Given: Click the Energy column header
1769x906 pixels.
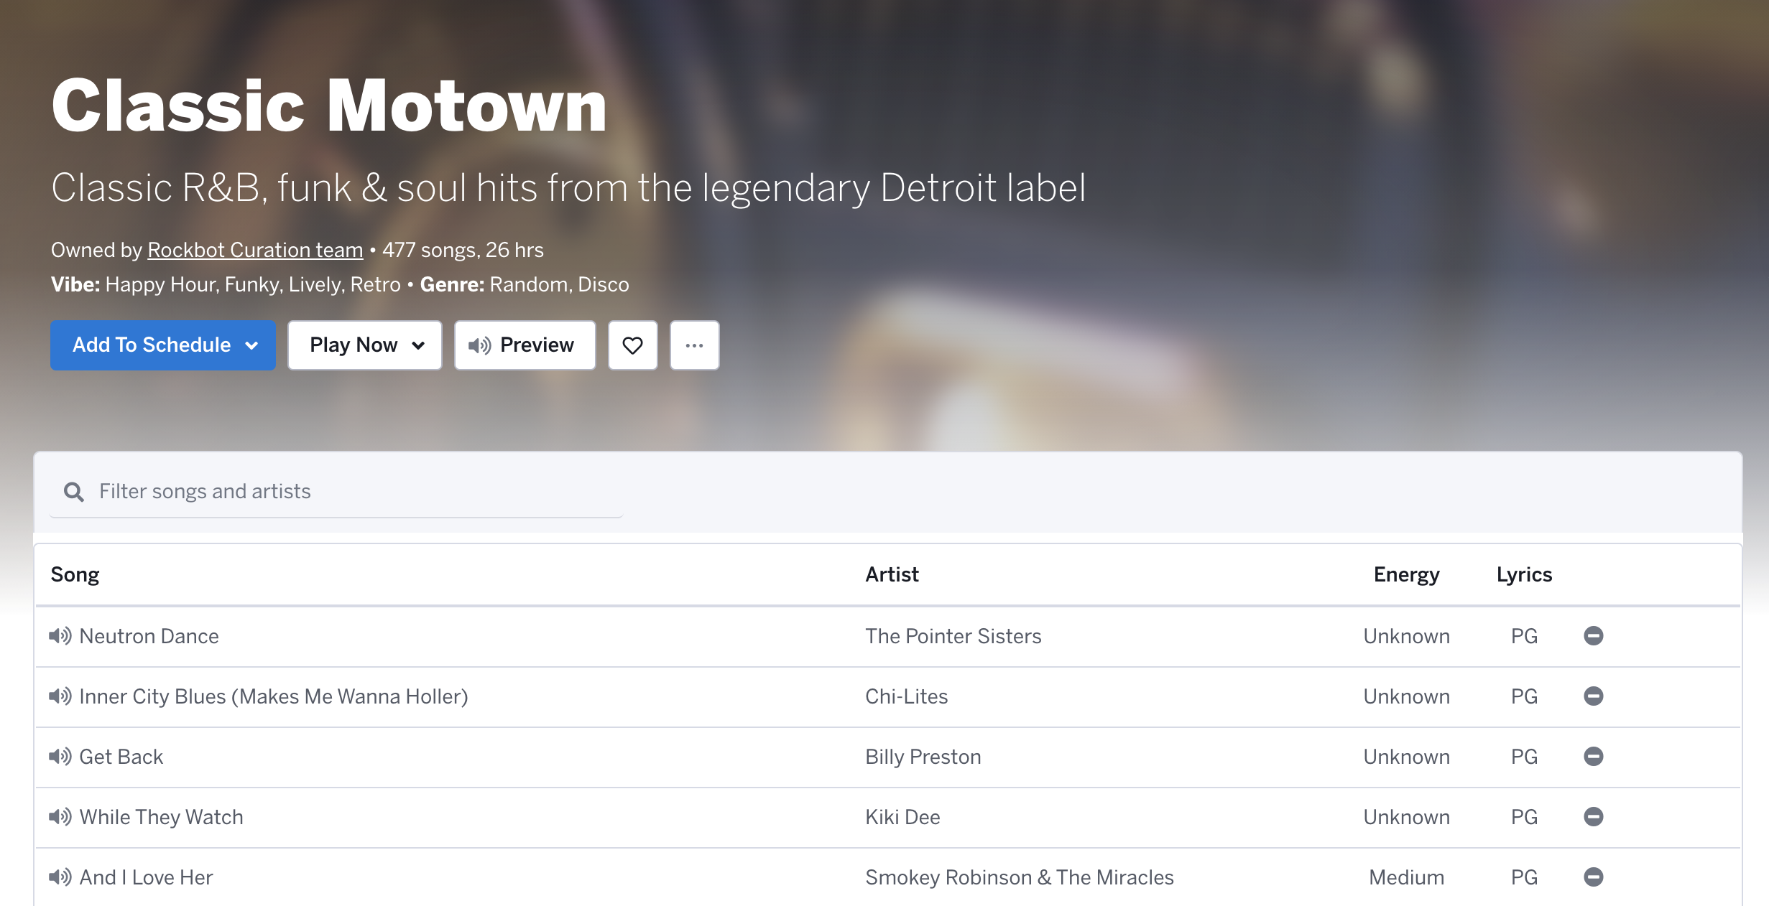Looking at the screenshot, I should pyautogui.click(x=1407, y=575).
